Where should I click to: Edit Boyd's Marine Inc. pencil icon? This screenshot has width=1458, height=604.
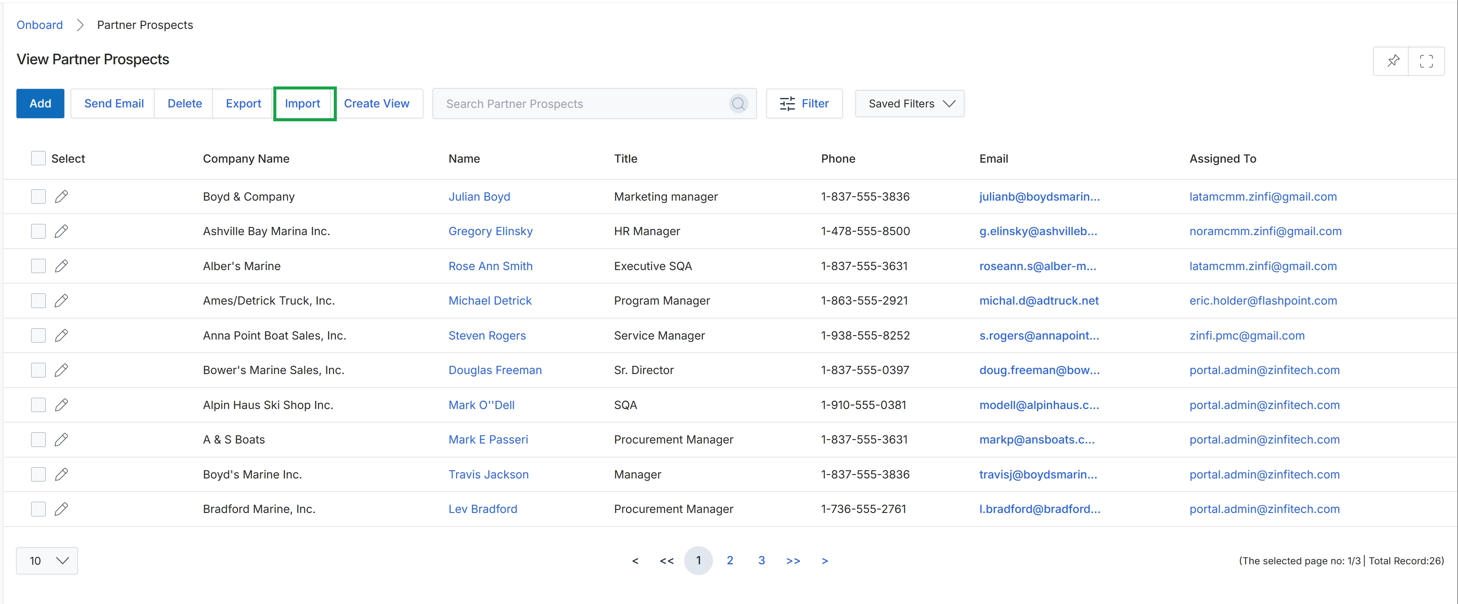click(61, 475)
